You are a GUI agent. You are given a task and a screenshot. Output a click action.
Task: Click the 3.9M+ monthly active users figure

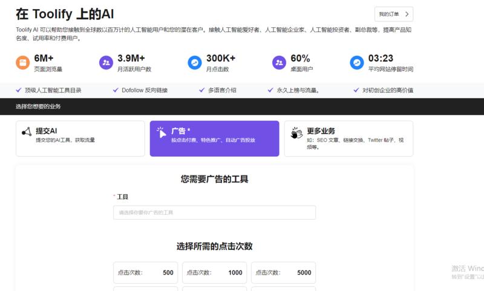tap(131, 58)
